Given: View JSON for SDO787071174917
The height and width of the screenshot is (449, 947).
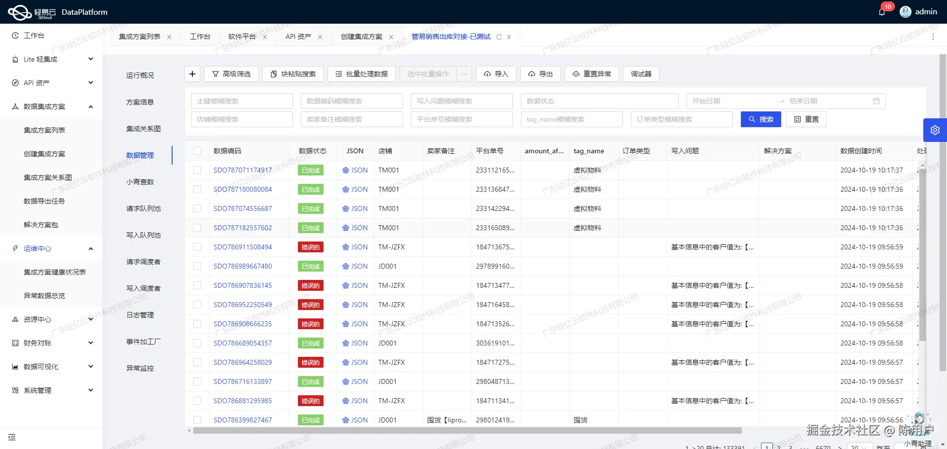Looking at the screenshot, I should tap(355, 170).
